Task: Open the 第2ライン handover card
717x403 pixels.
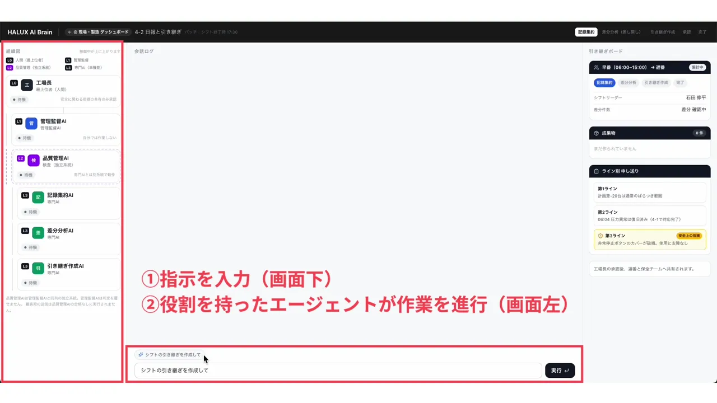Action: [x=650, y=215]
